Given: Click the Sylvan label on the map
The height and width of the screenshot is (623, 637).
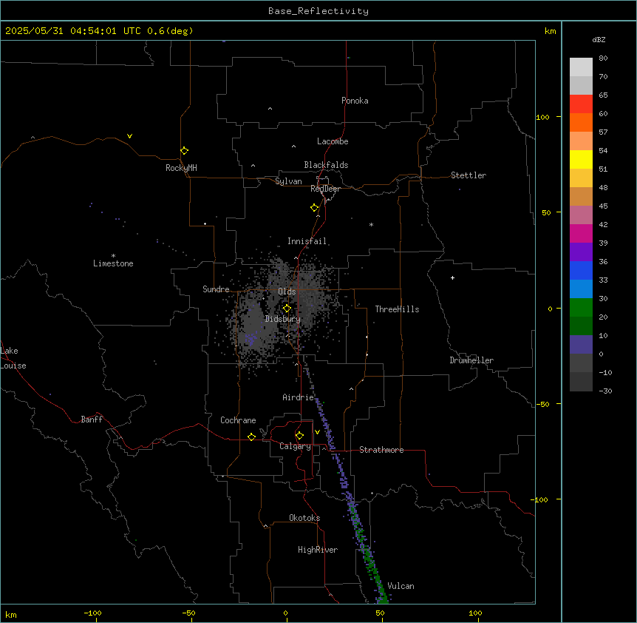Looking at the screenshot, I should click(288, 181).
